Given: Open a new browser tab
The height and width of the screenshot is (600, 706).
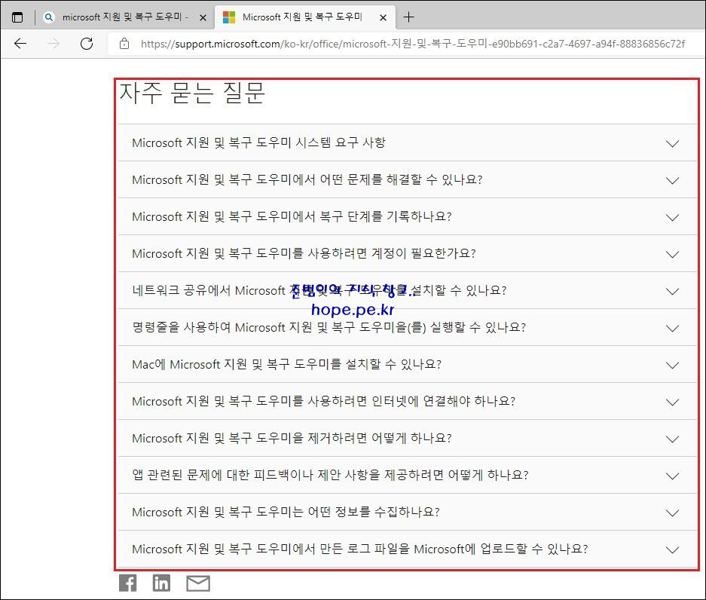Looking at the screenshot, I should 408,17.
